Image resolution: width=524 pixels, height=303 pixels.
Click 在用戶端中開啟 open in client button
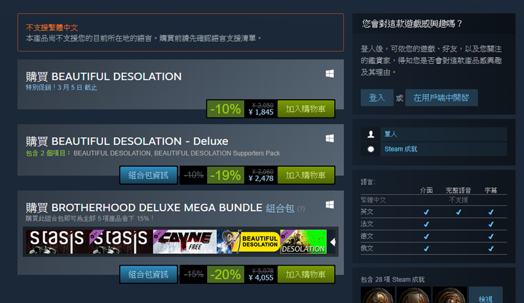441,98
